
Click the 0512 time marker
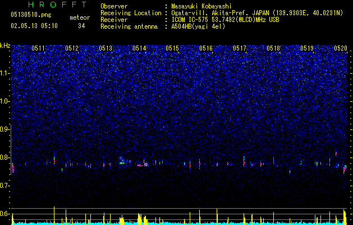point(72,48)
